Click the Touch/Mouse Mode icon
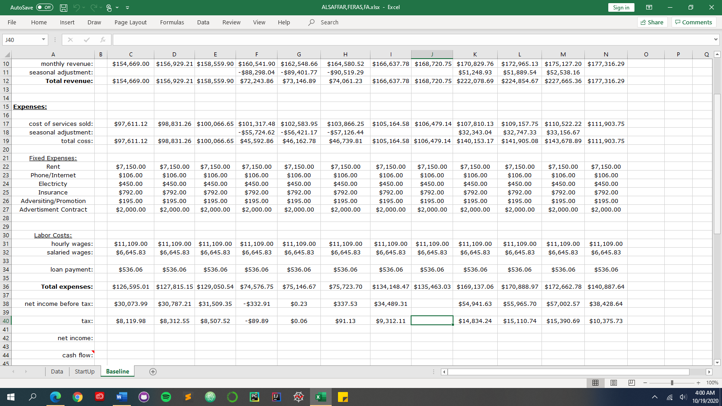This screenshot has height=406, width=722. 109,8
